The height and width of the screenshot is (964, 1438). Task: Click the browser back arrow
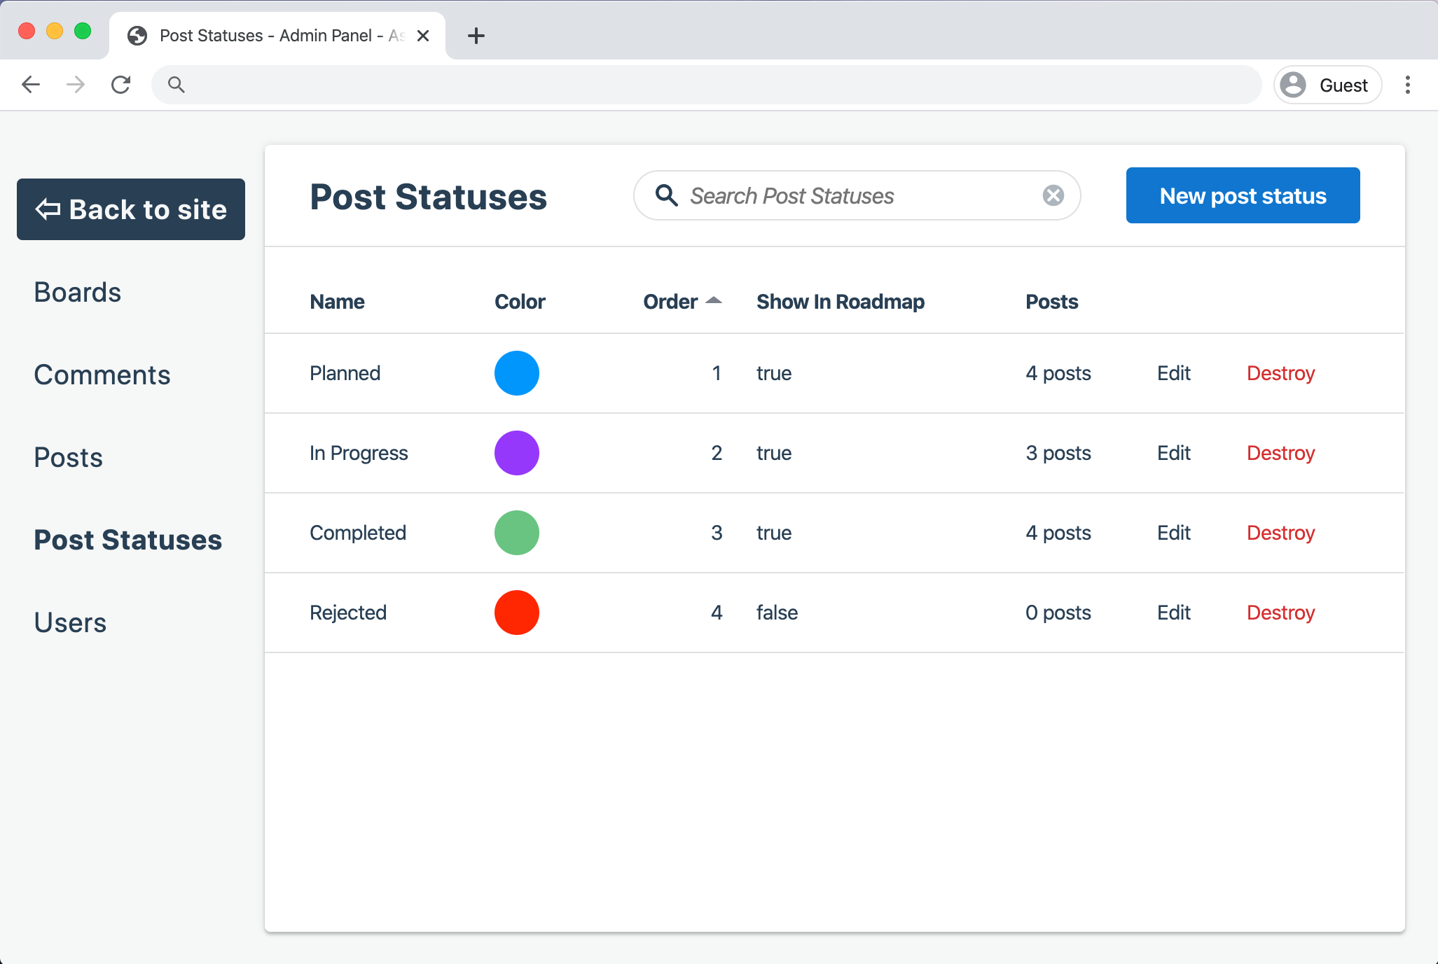[x=31, y=85]
